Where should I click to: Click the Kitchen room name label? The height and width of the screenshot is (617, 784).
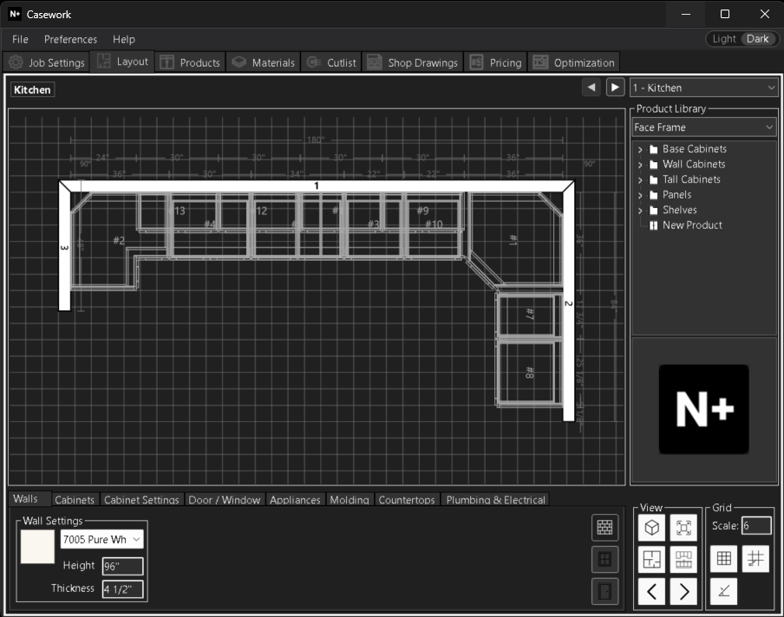32,90
